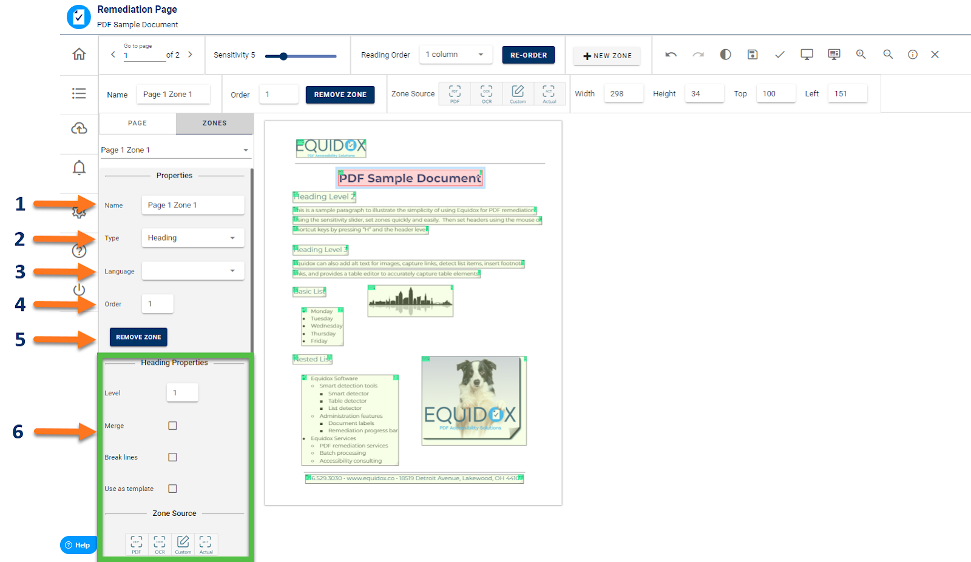
Task: Click the cloud upload icon in sidebar
Action: coord(79,129)
